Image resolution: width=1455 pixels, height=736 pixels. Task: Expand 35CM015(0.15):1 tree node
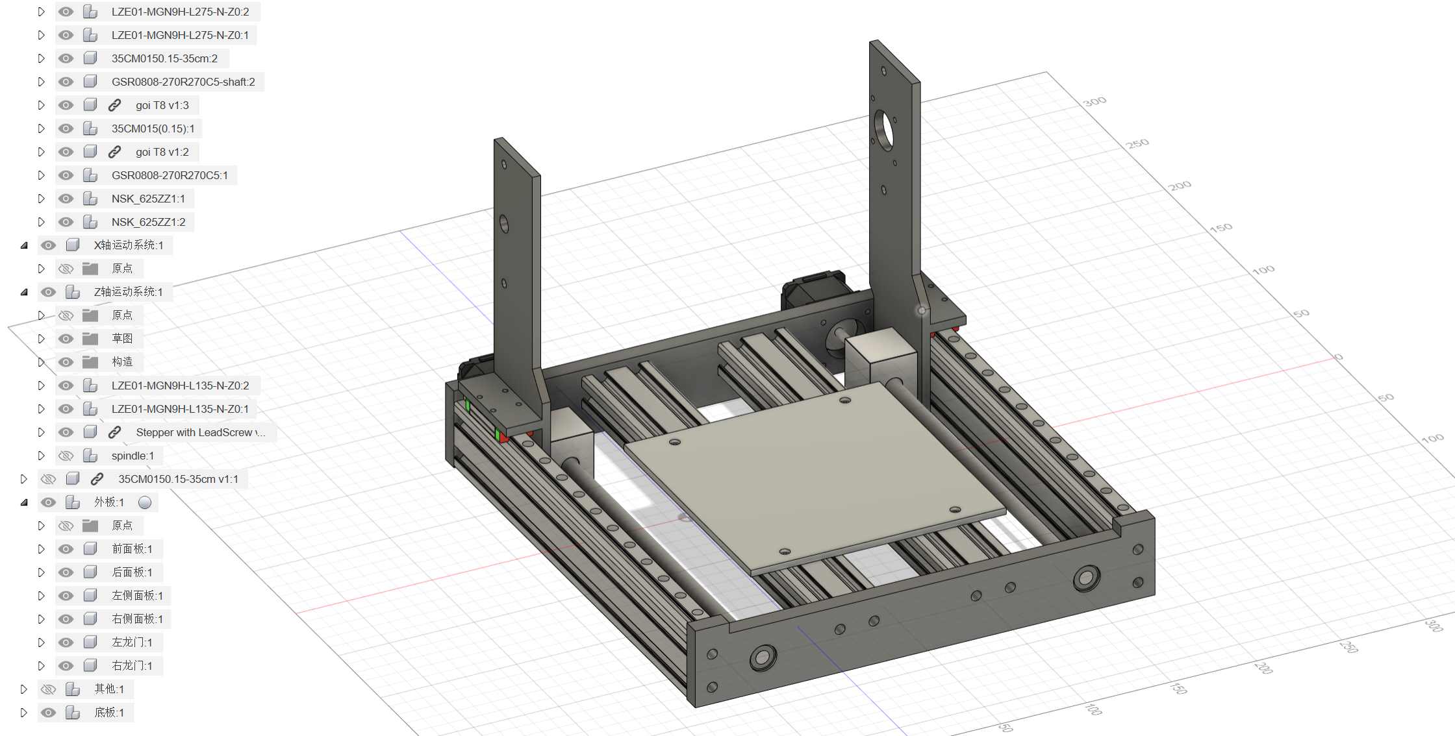pyautogui.click(x=41, y=129)
